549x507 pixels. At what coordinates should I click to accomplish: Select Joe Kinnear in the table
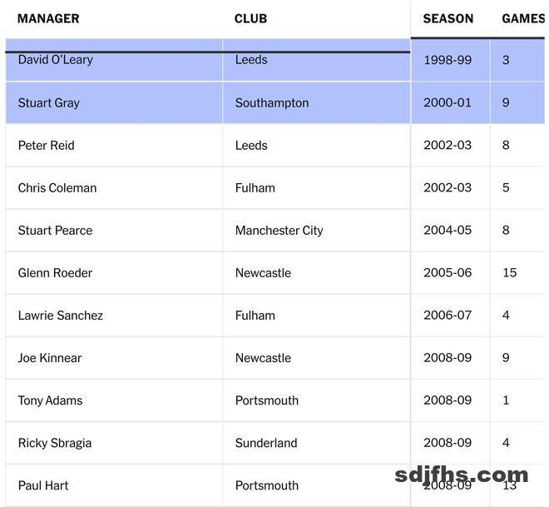(x=50, y=358)
